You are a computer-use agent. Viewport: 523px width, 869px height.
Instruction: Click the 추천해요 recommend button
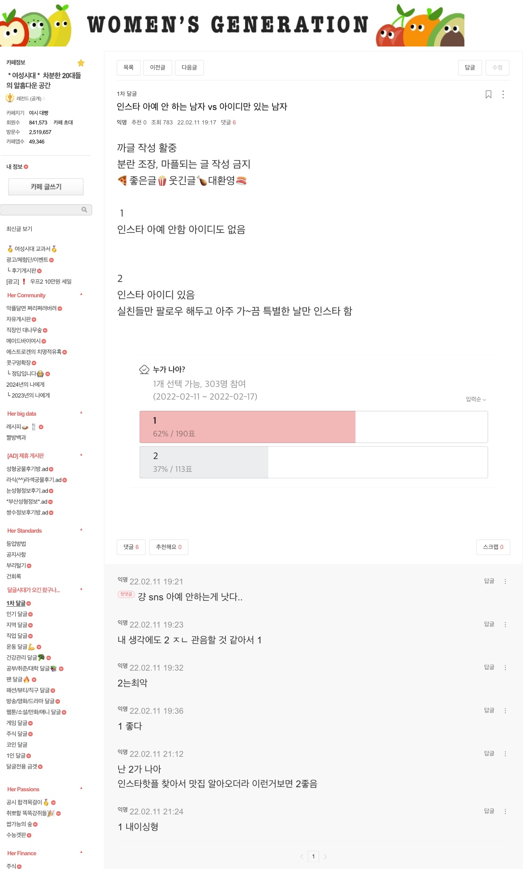point(168,547)
